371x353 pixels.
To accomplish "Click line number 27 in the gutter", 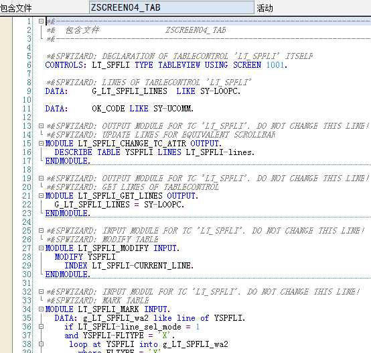I will point(27,248).
